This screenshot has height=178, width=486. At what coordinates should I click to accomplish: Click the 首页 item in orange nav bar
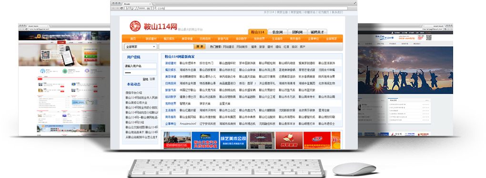(x=133, y=38)
